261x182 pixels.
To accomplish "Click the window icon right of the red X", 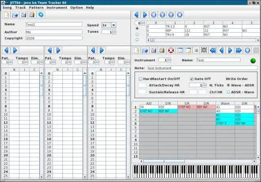I will (179, 50).
